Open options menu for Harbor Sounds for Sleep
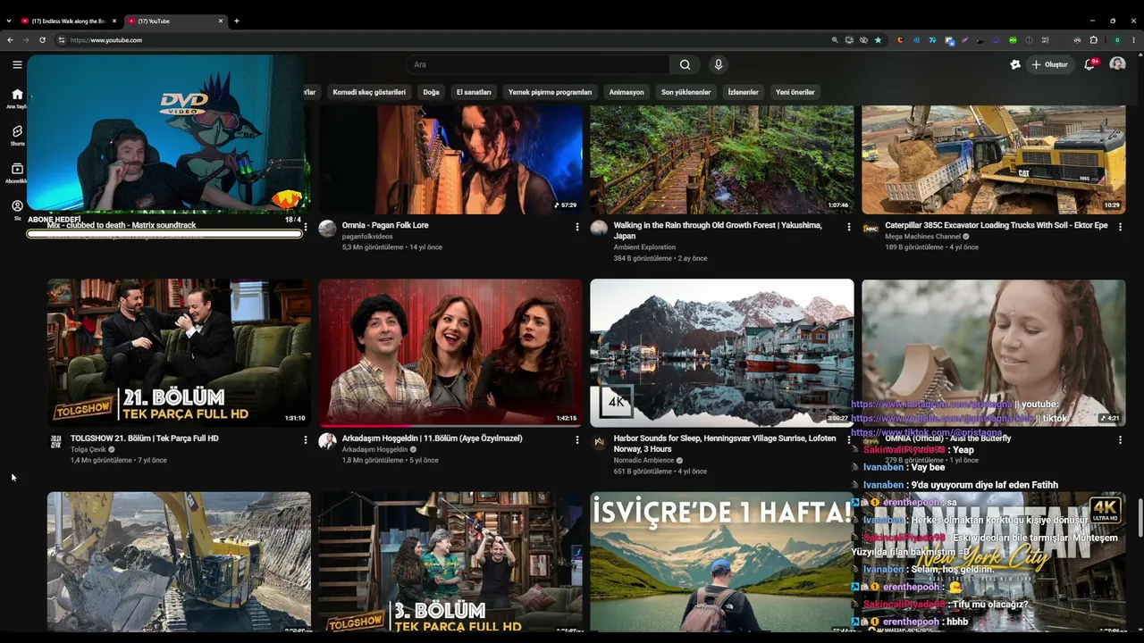 849,439
